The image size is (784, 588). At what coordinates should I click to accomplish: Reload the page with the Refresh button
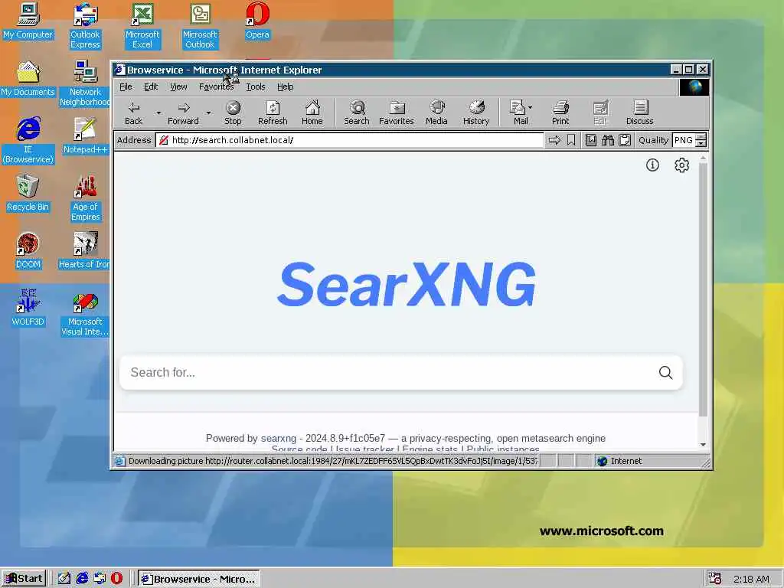273,113
